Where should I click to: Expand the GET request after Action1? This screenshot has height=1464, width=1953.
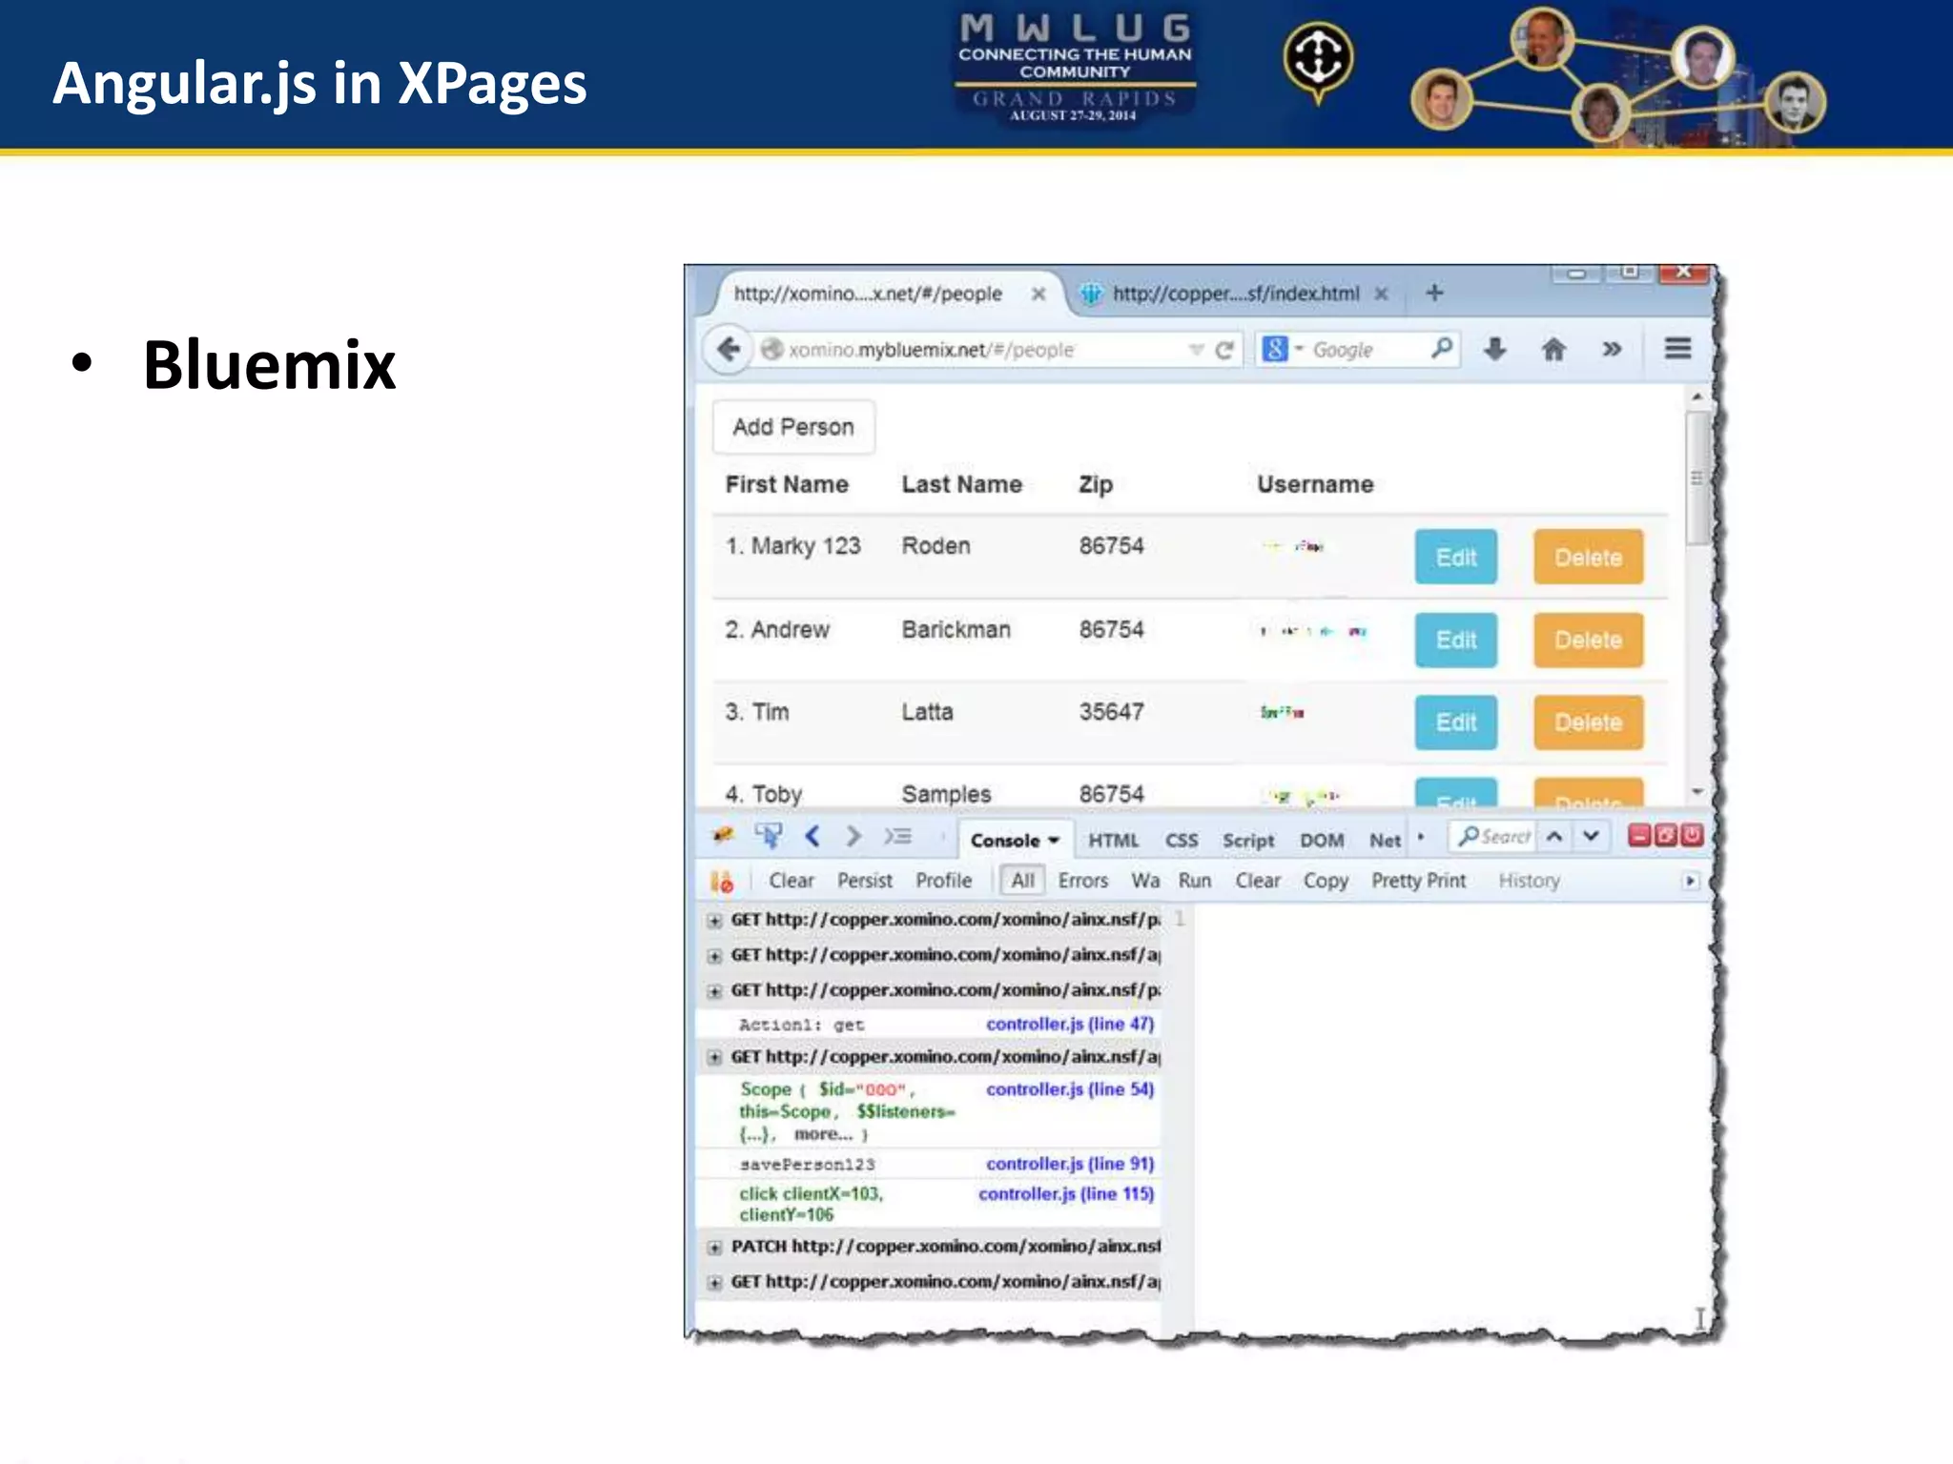coord(714,1057)
